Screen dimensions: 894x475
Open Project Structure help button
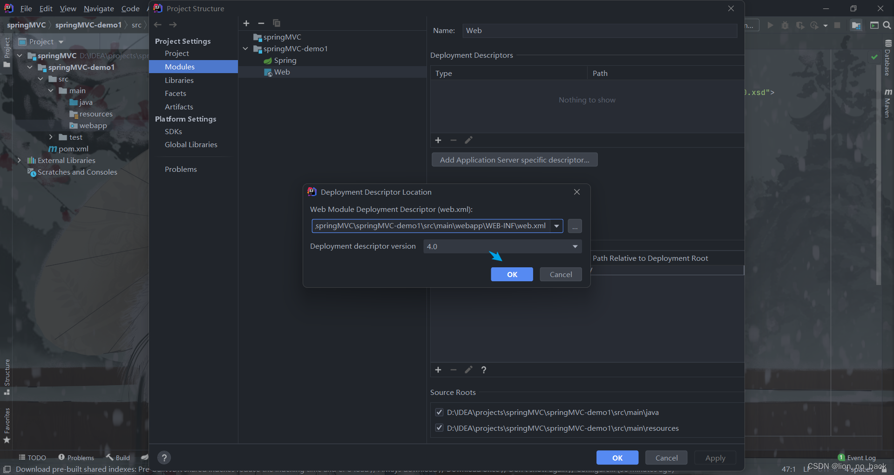164,458
